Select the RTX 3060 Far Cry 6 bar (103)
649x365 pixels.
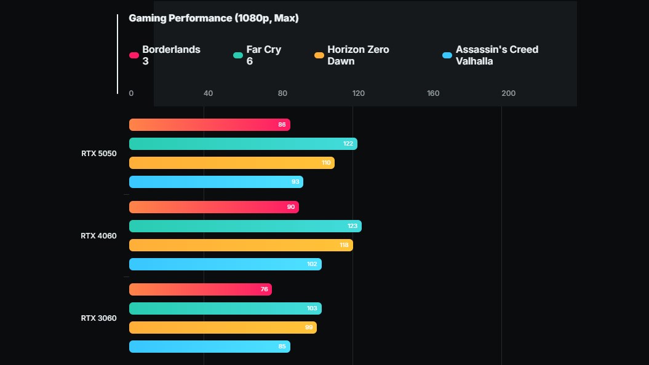click(x=225, y=308)
